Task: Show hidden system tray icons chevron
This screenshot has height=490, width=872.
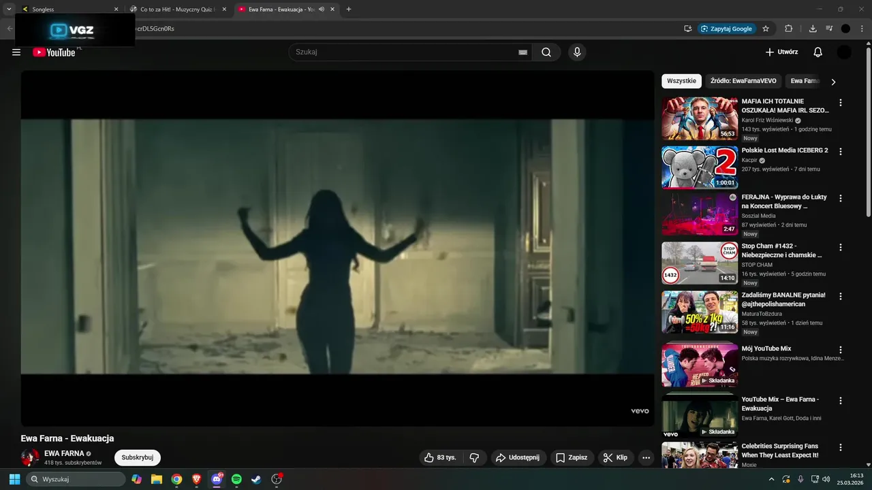Action: (772, 479)
